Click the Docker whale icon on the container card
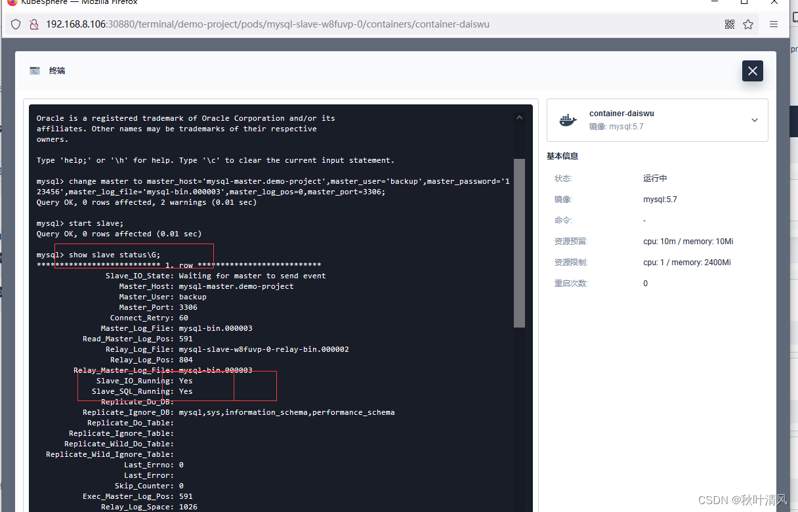The height and width of the screenshot is (512, 798). click(567, 119)
